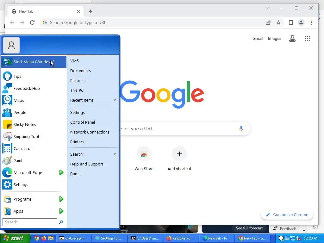Screen dimensions: 324x243
Task: Click Chrome forward arrow
Action: tap(22, 22)
